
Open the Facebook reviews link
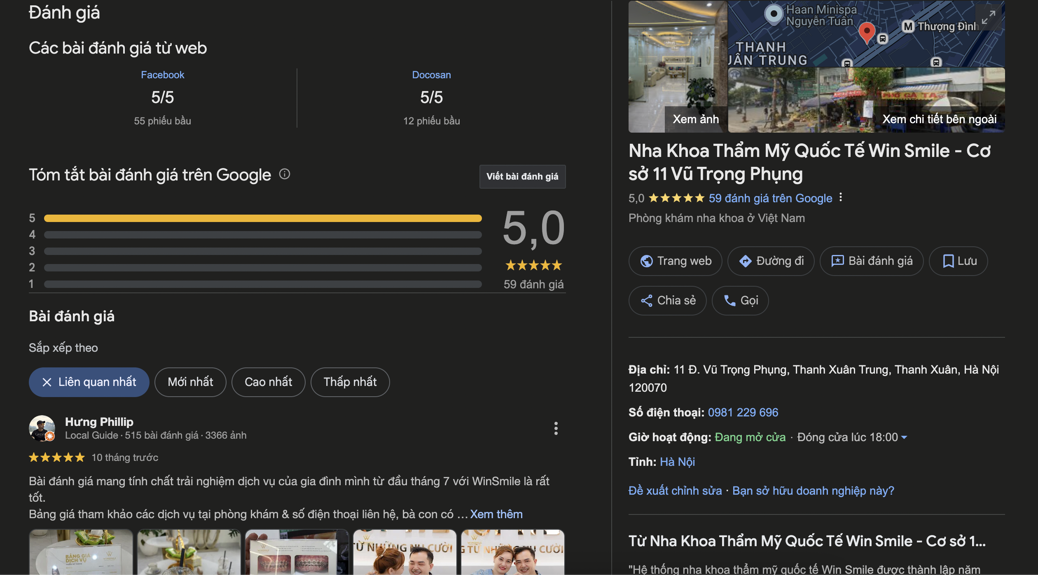(162, 75)
